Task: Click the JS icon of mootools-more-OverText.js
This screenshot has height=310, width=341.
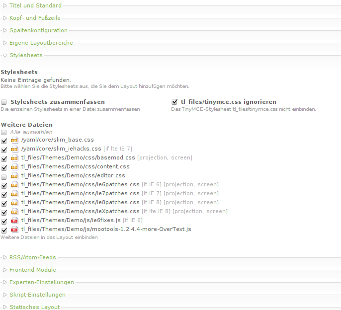Action: pos(14,230)
